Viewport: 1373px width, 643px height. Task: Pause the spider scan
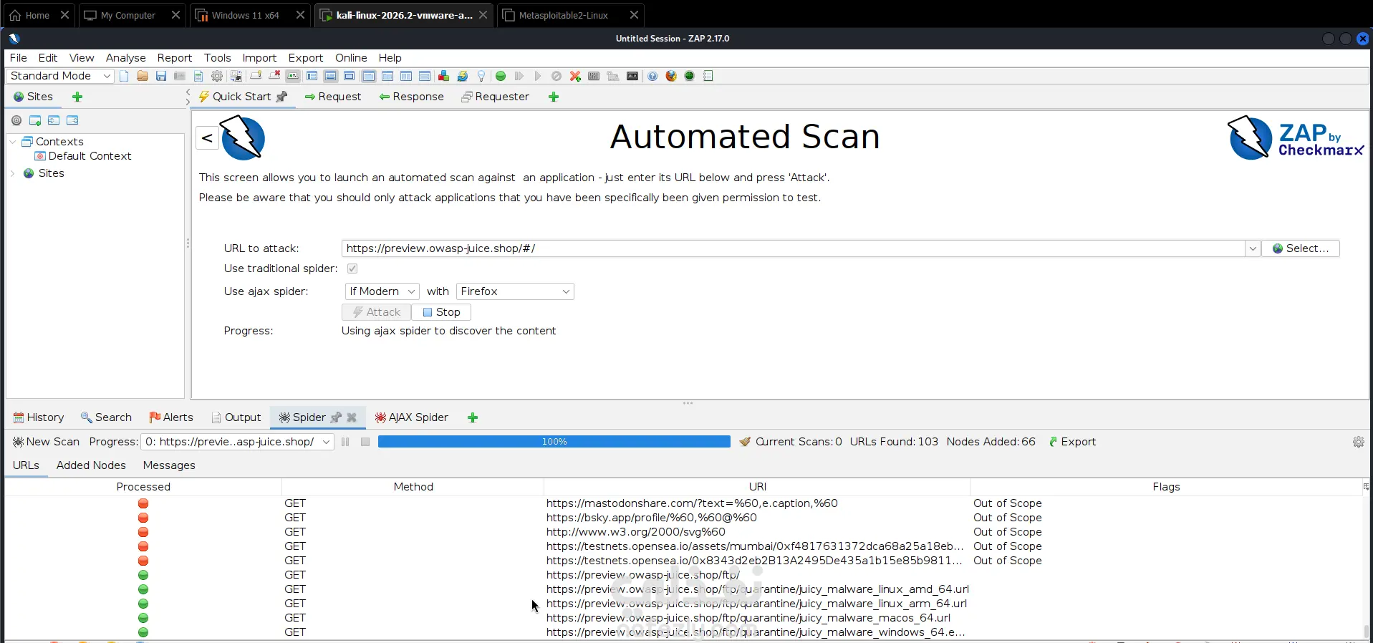click(x=345, y=442)
